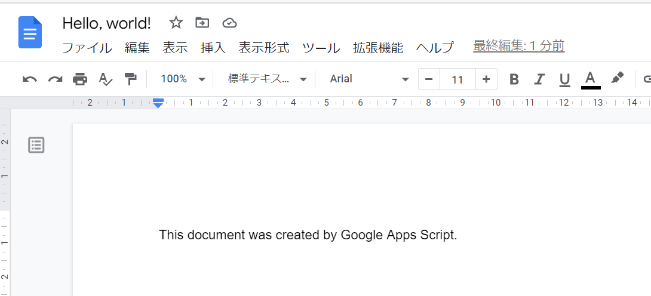651x296 pixels.
Task: Open the ファイル menu
Action: pos(87,47)
